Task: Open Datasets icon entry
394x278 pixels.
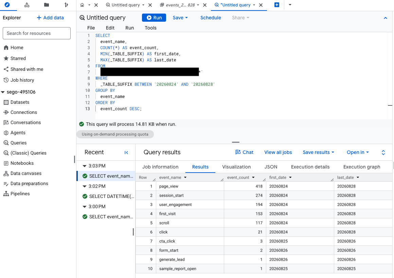Action: [x=16, y=102]
